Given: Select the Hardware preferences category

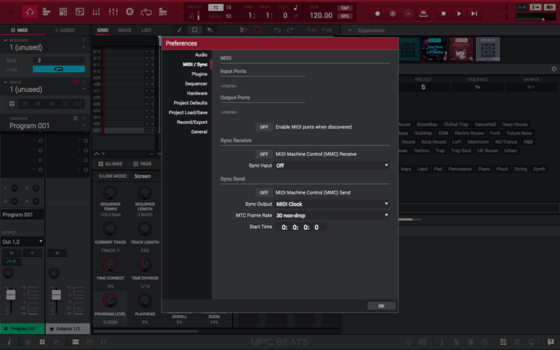Looking at the screenshot, I should [x=197, y=93].
